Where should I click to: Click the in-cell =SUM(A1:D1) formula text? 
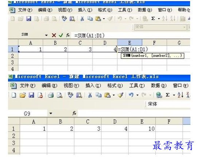[133, 49]
